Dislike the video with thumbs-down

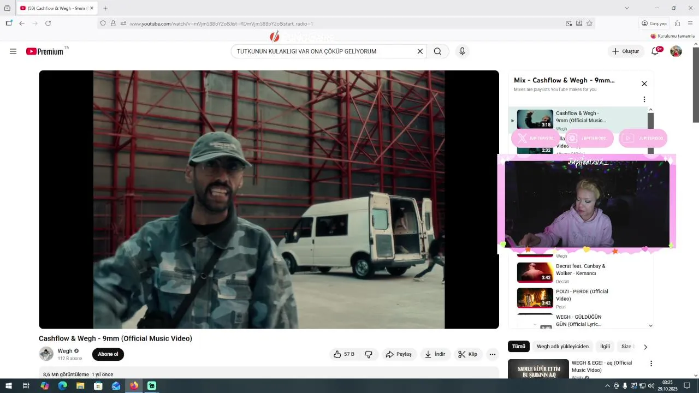[369, 354]
